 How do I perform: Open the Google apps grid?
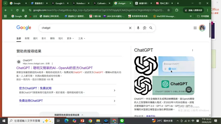(195, 28)
